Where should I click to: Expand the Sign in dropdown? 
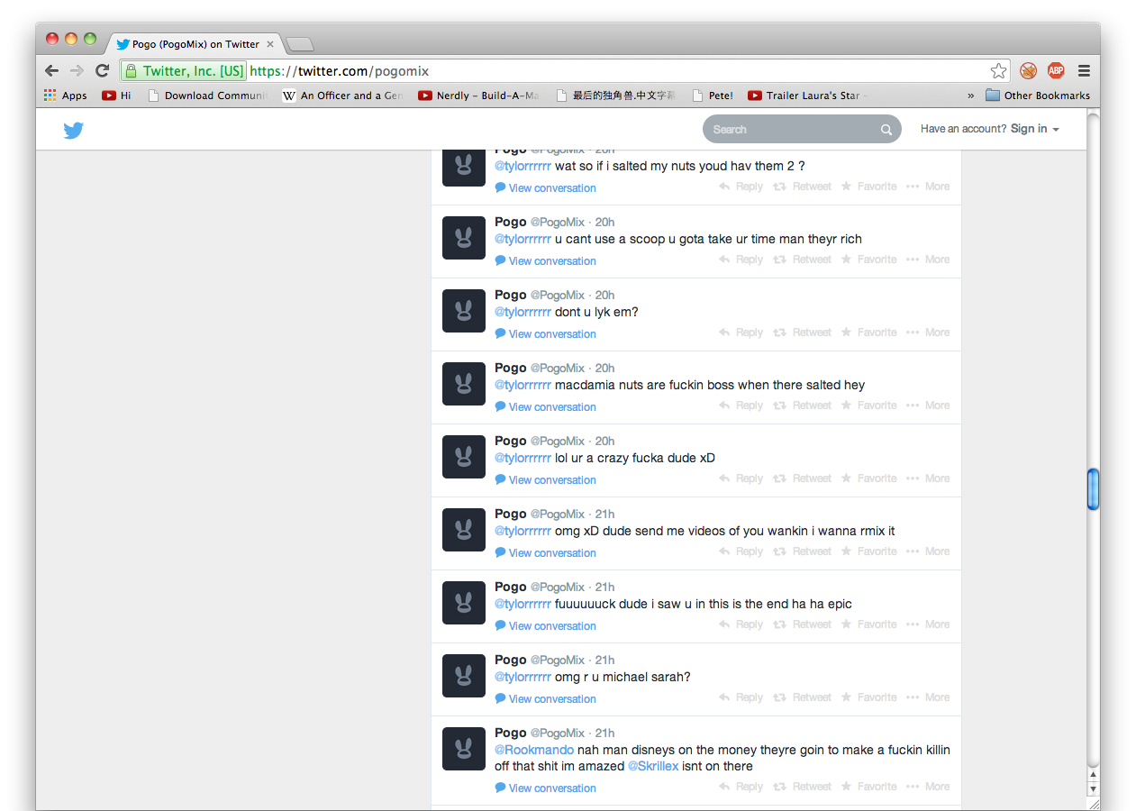pos(1034,129)
